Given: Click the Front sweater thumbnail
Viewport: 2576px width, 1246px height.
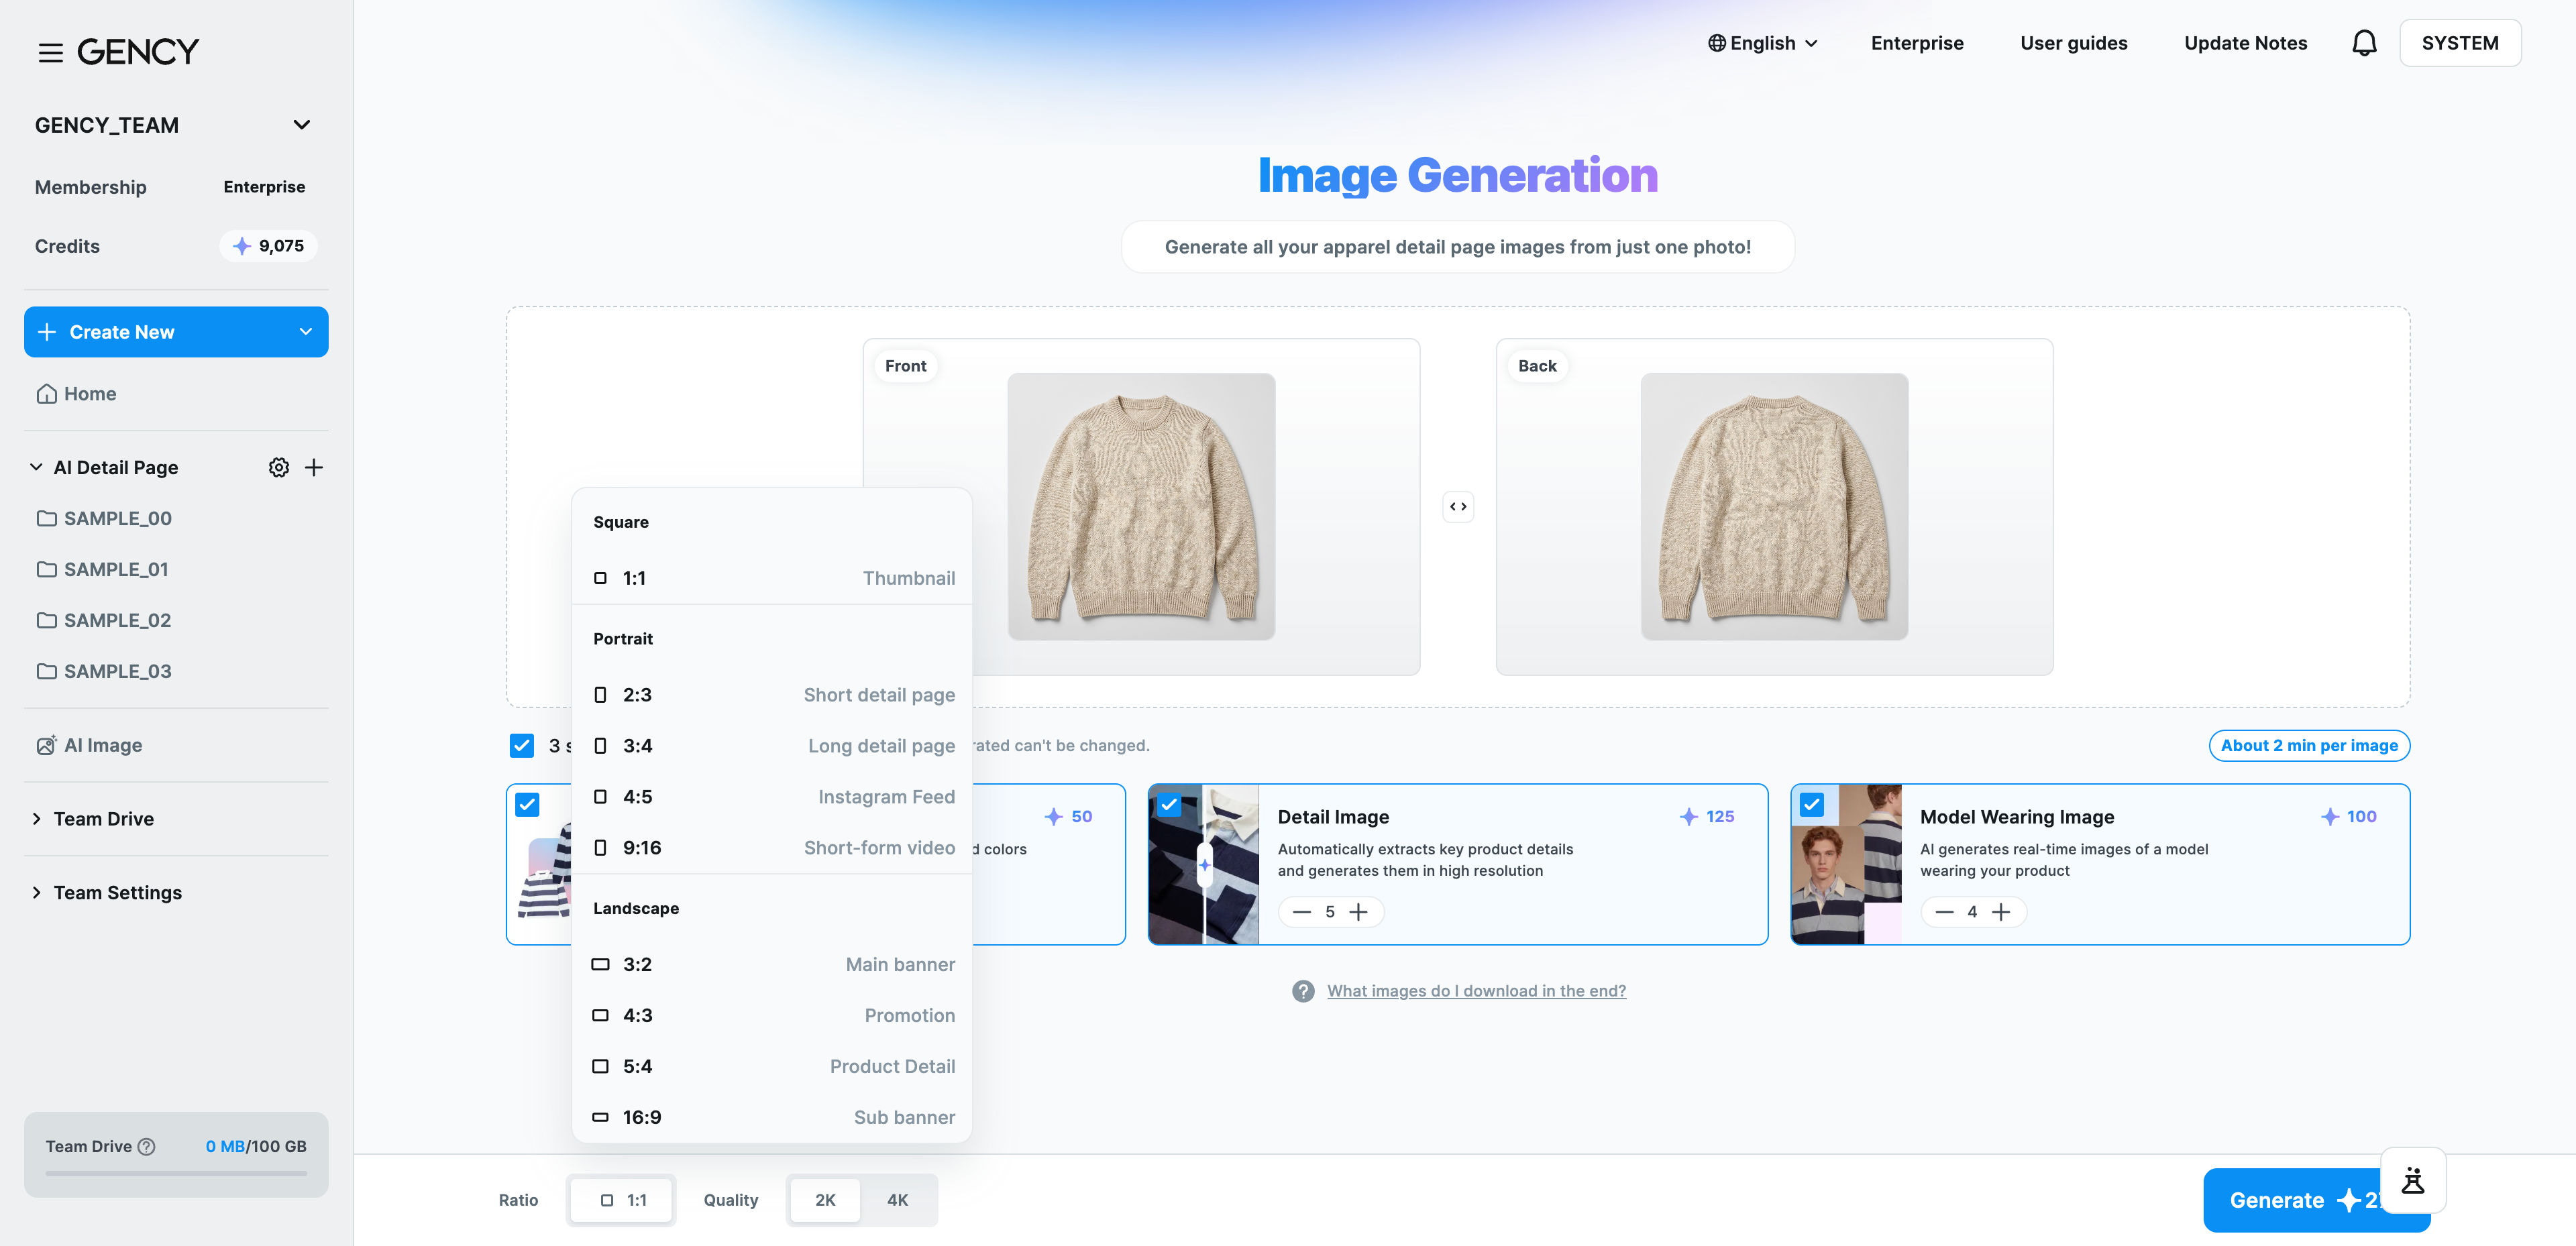Looking at the screenshot, I should click(1141, 507).
